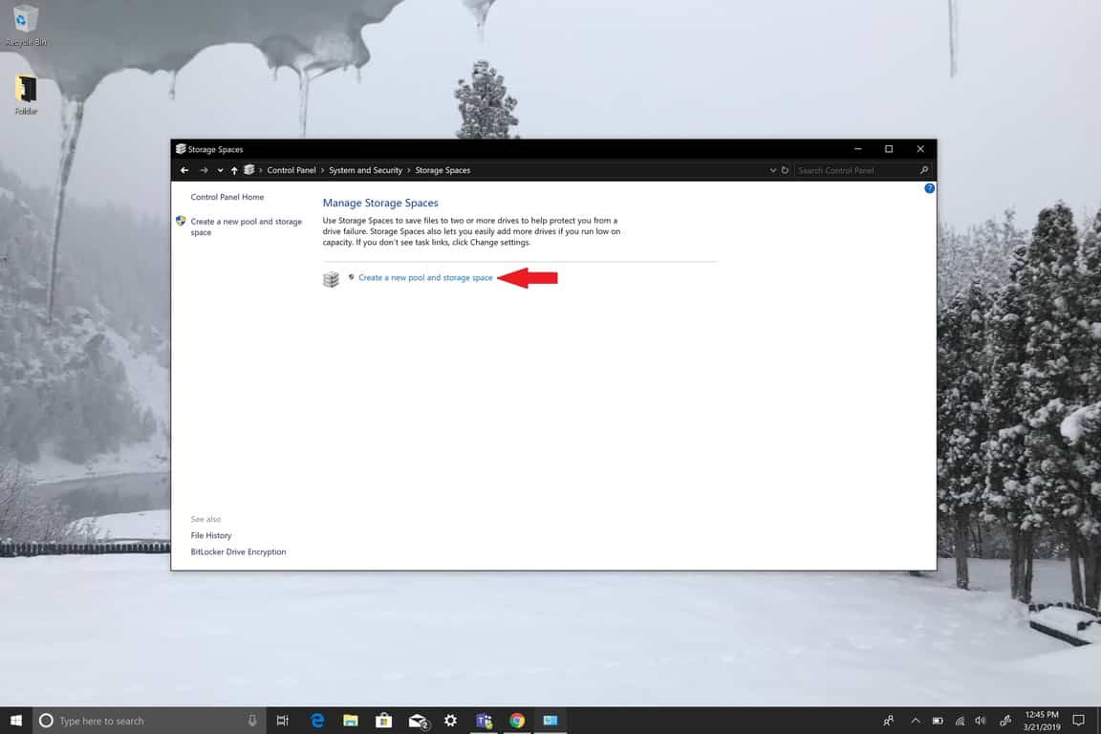Open the Mail app from the taskbar

point(418,721)
